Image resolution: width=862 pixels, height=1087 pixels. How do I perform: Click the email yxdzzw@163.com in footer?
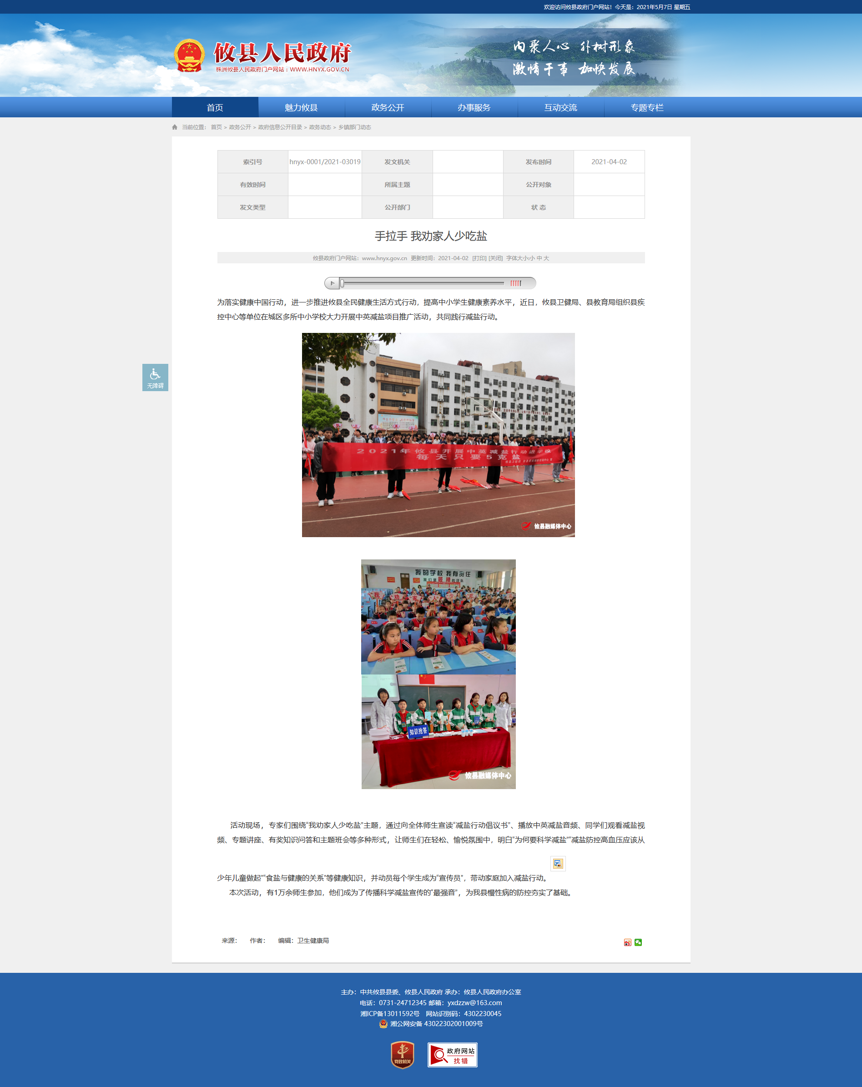tap(474, 1003)
